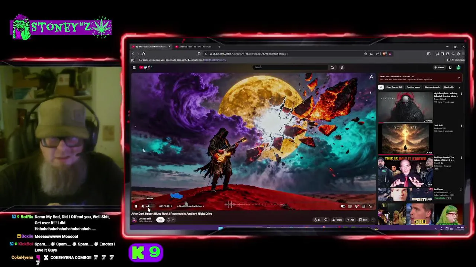
Task: Open the YouTube guide hamburger menu
Action: [134, 67]
